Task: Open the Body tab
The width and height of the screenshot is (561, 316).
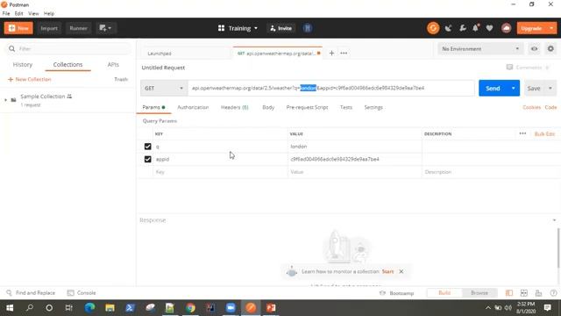Action: [x=268, y=107]
